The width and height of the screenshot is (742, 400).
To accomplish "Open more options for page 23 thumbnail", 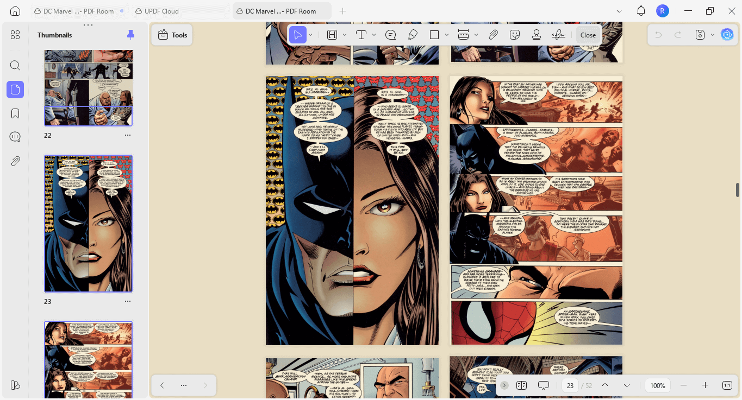I will coord(128,301).
